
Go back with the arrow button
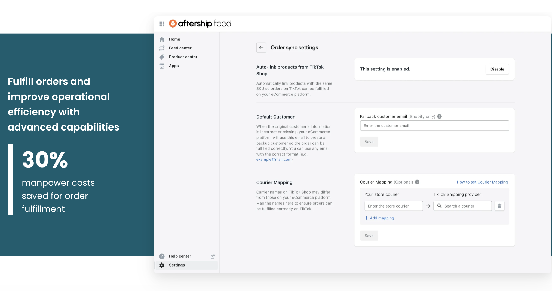click(x=261, y=48)
